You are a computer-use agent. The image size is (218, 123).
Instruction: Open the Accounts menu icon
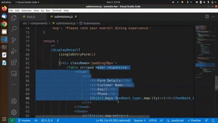(x=14, y=101)
